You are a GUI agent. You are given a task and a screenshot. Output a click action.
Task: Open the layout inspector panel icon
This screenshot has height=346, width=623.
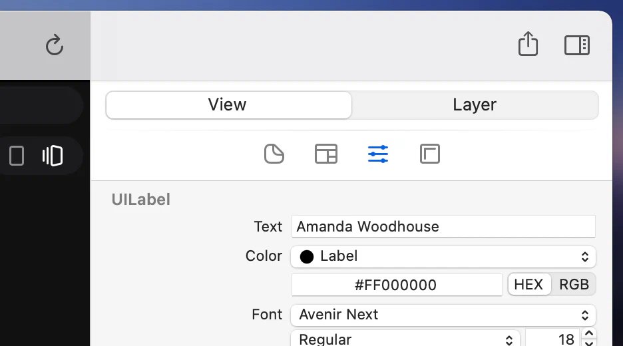coord(326,154)
